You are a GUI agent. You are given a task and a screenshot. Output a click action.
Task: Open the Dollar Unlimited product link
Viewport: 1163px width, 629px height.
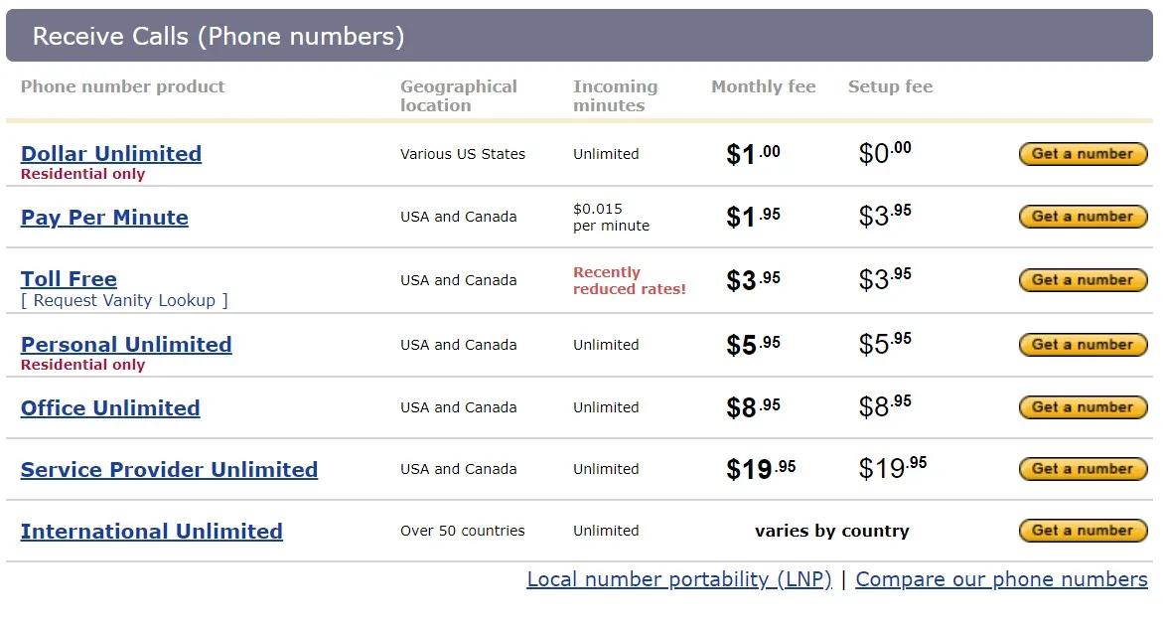[x=111, y=154]
